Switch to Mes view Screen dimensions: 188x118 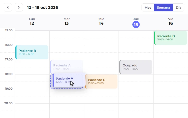(148, 8)
